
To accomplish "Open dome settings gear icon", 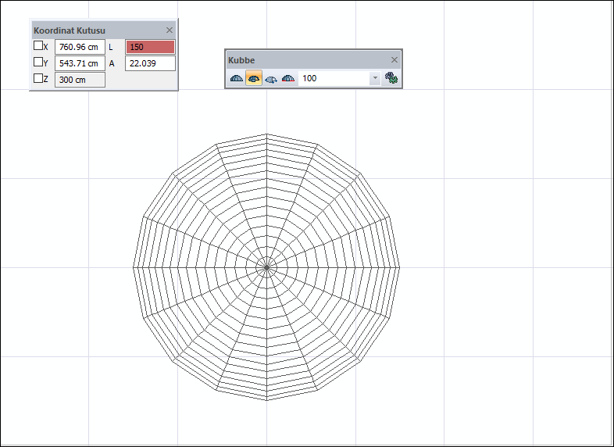I will (391, 78).
